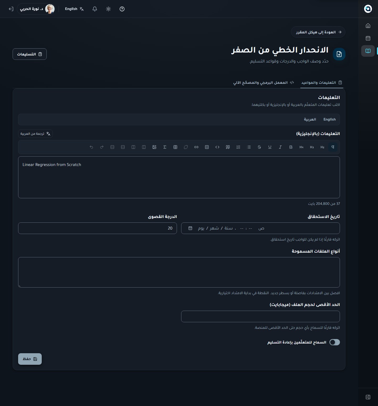Image resolution: width=378 pixels, height=406 pixels.
Task: Toggle inline code formatting
Action: click(217, 147)
